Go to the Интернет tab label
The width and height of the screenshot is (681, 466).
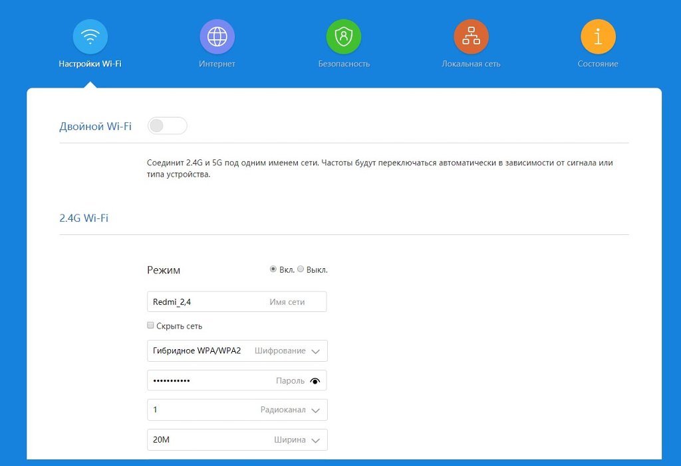(217, 64)
